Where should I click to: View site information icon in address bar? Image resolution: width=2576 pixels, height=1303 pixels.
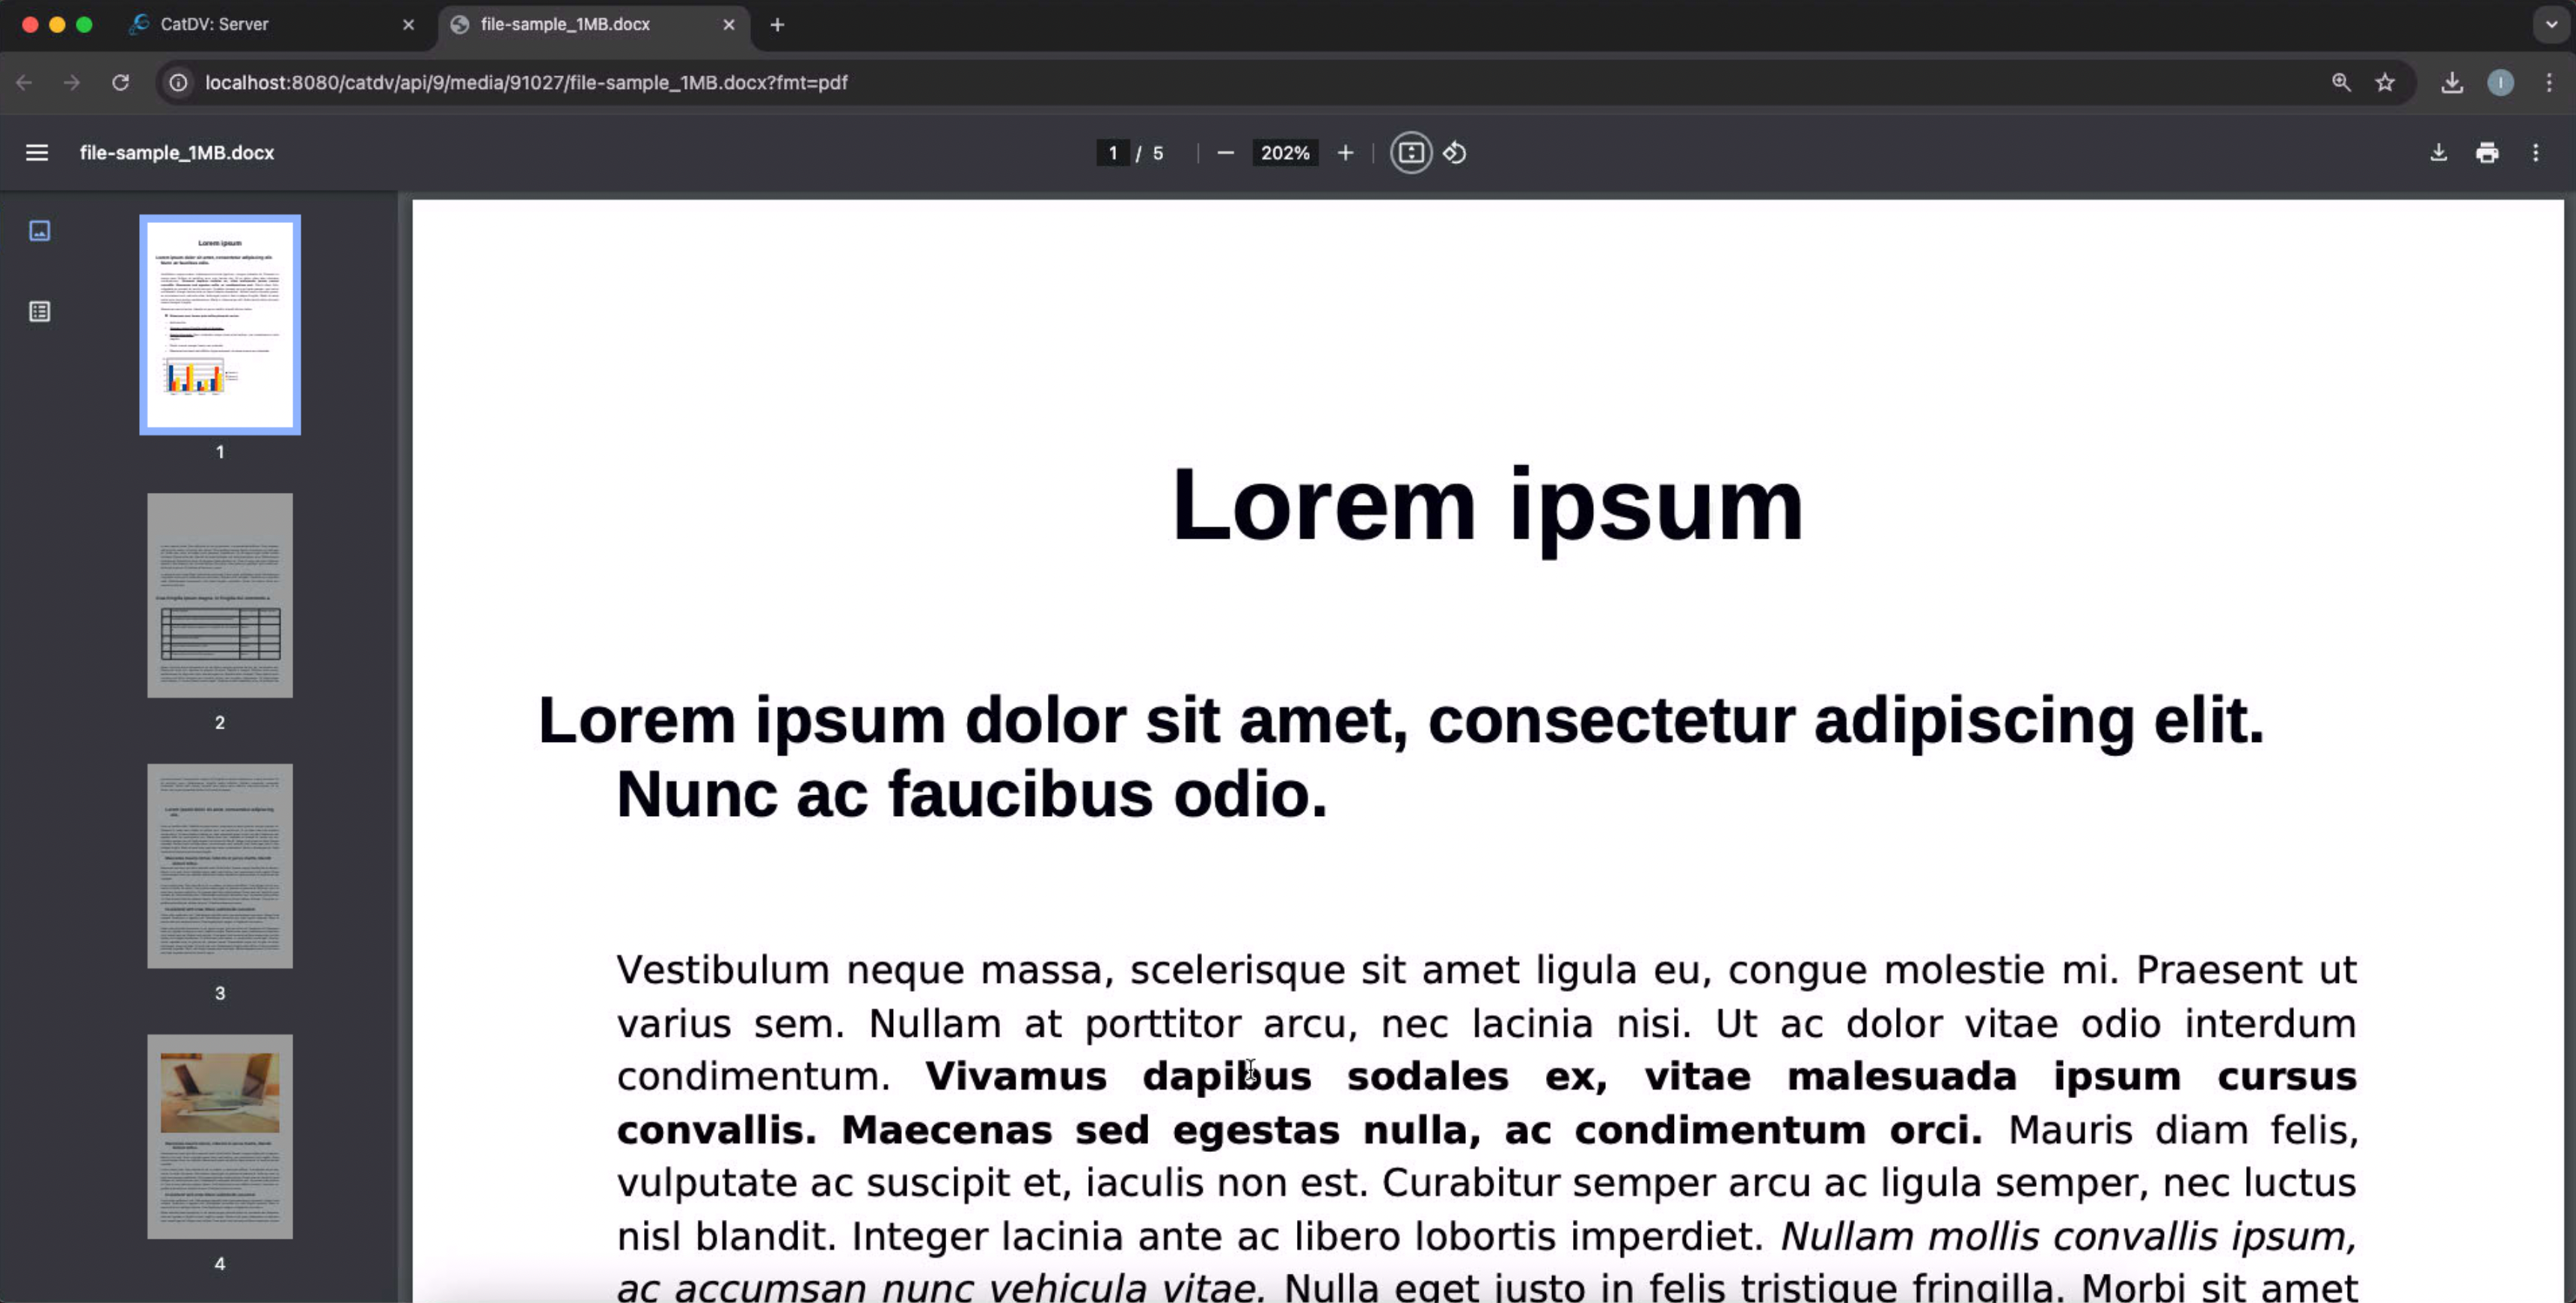178,83
